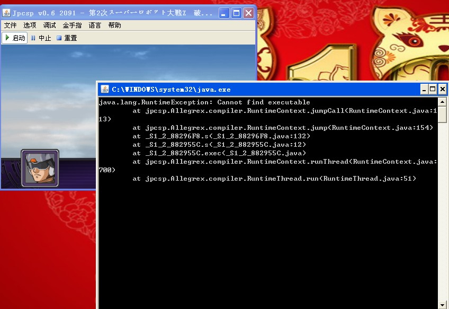Click the C:\WINDOWS\system32\java.exe title text
Viewport: 449px width, 309px height.
click(x=171, y=90)
